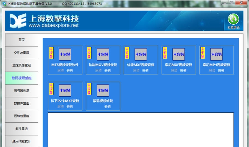Screen dimensions: 249x147
Task: Open the Office重组 tab
Action: pos(22,53)
